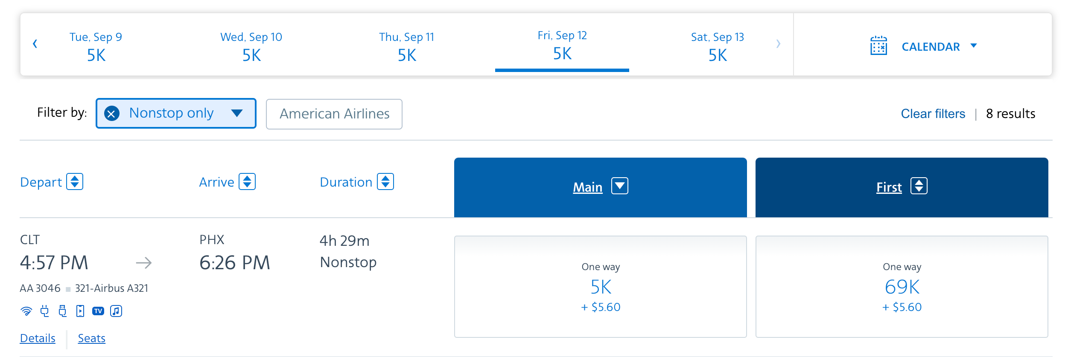This screenshot has width=1068, height=357.
Task: Click the power outlet amenity icon
Action: coord(44,311)
